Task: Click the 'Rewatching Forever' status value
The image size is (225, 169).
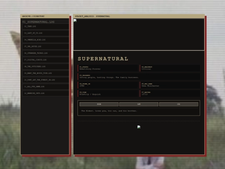Action: (x=90, y=69)
